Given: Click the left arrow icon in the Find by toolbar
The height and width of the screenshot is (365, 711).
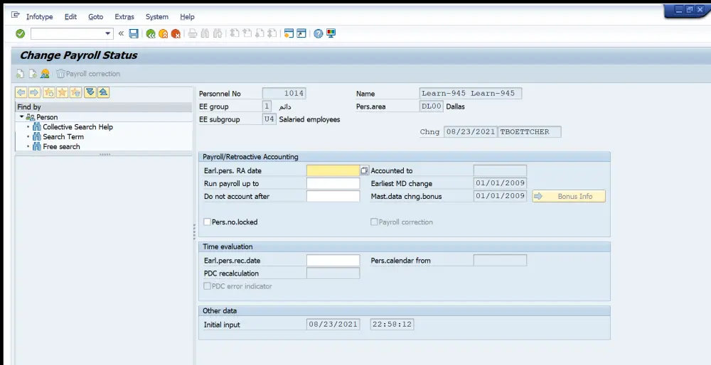Looking at the screenshot, I should pos(21,92).
